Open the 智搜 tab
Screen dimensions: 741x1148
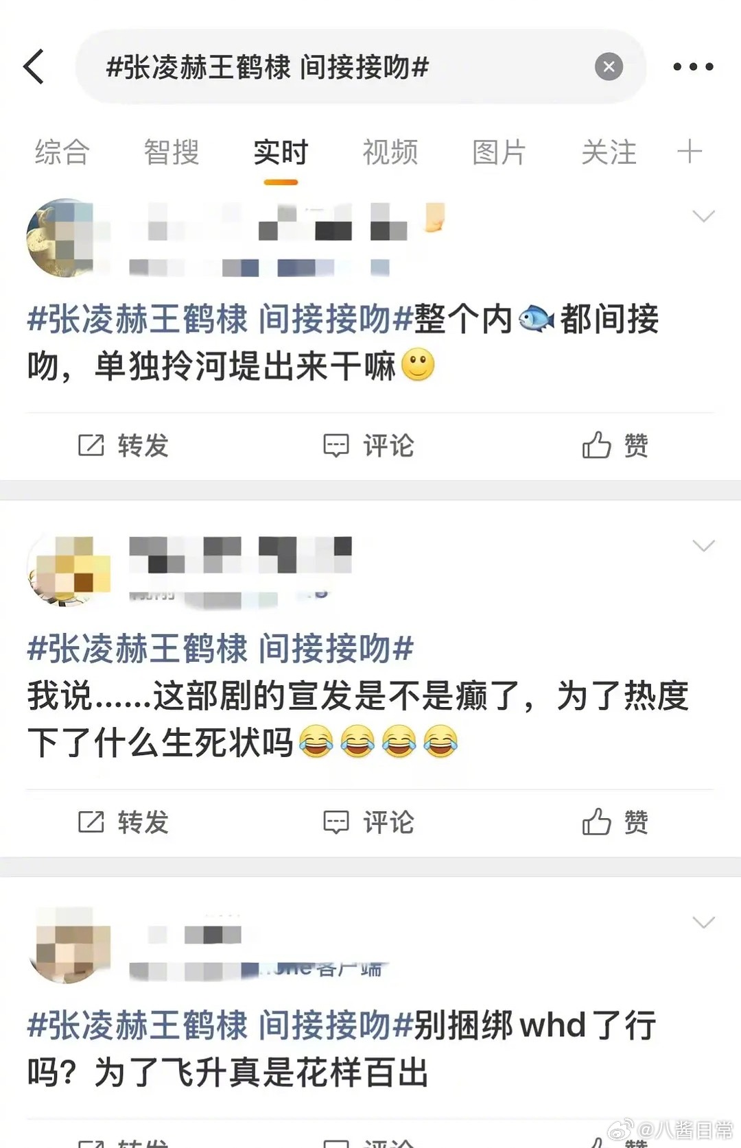(172, 152)
